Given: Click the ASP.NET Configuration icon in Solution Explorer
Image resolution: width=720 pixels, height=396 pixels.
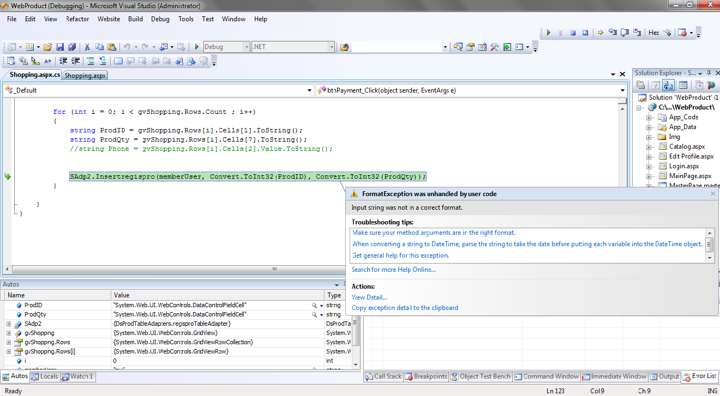Looking at the screenshot, I should pyautogui.click(x=711, y=85).
